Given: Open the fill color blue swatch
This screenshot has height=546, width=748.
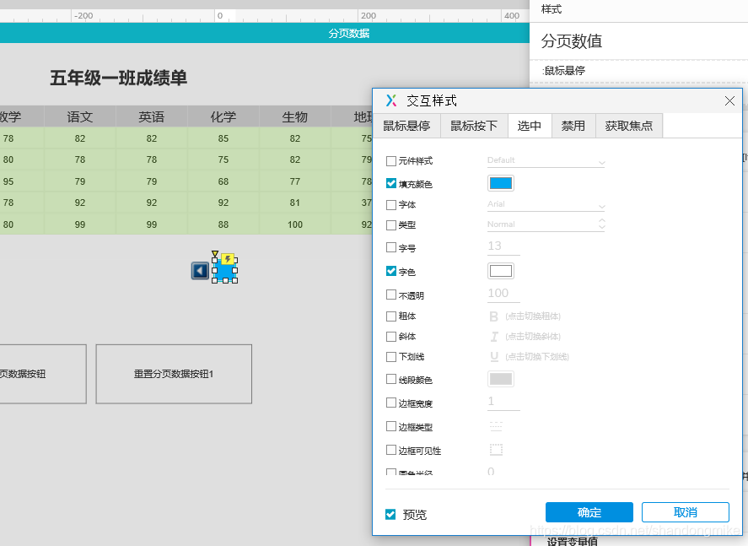Looking at the screenshot, I should click(x=500, y=183).
